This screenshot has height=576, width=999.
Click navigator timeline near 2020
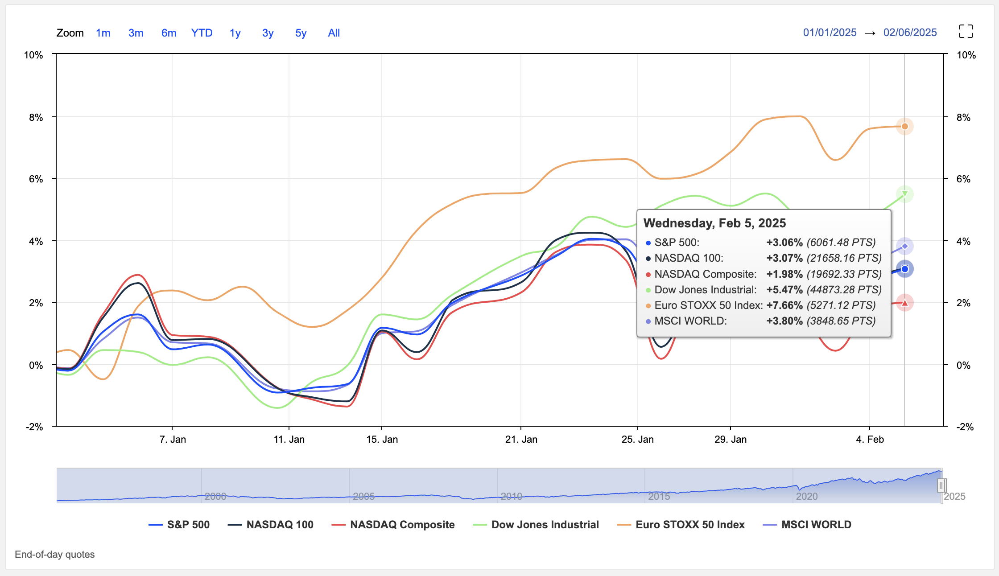coord(807,496)
